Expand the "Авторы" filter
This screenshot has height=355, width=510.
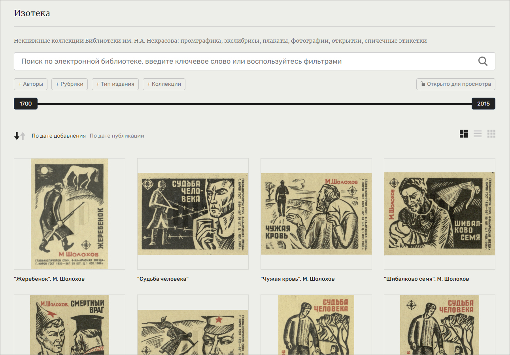tap(31, 84)
